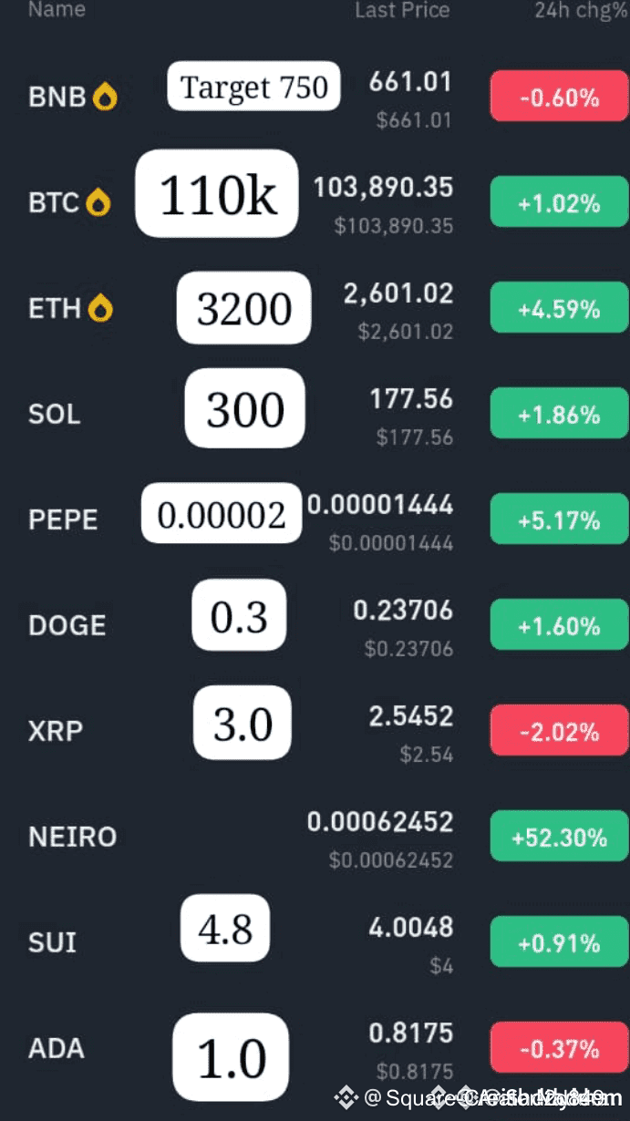Screen dimensions: 630x1121
Task: Select the Target 750 tag on BNB row
Action: [253, 87]
